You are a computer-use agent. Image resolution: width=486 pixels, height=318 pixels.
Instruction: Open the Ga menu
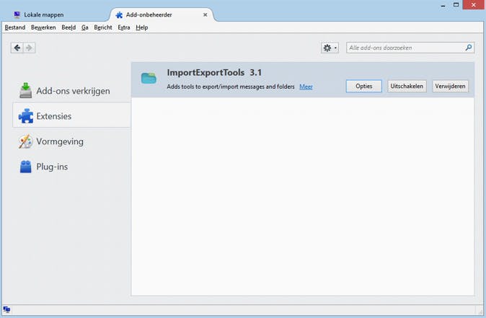(x=85, y=27)
